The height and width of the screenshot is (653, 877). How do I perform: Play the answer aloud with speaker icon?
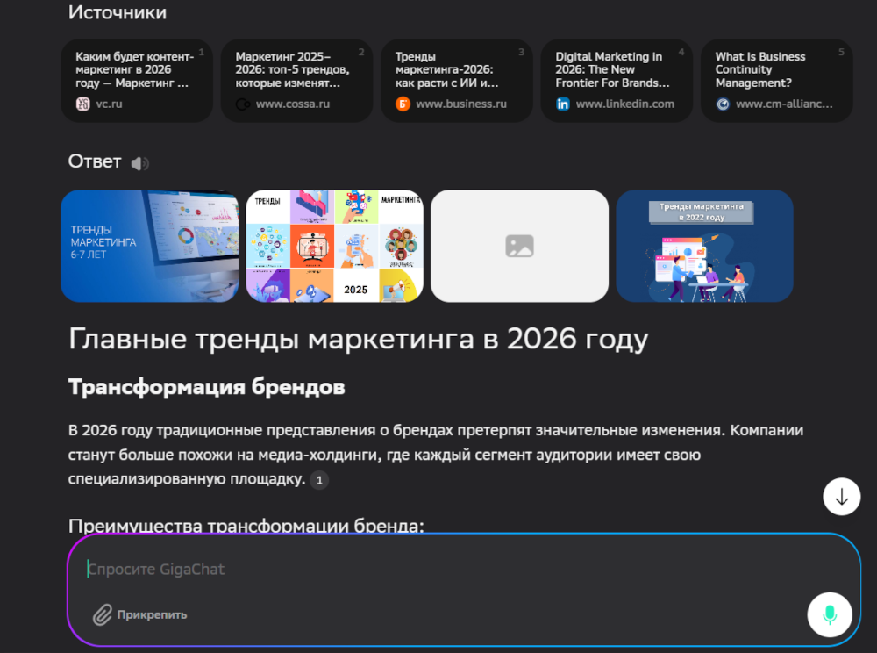coord(139,163)
